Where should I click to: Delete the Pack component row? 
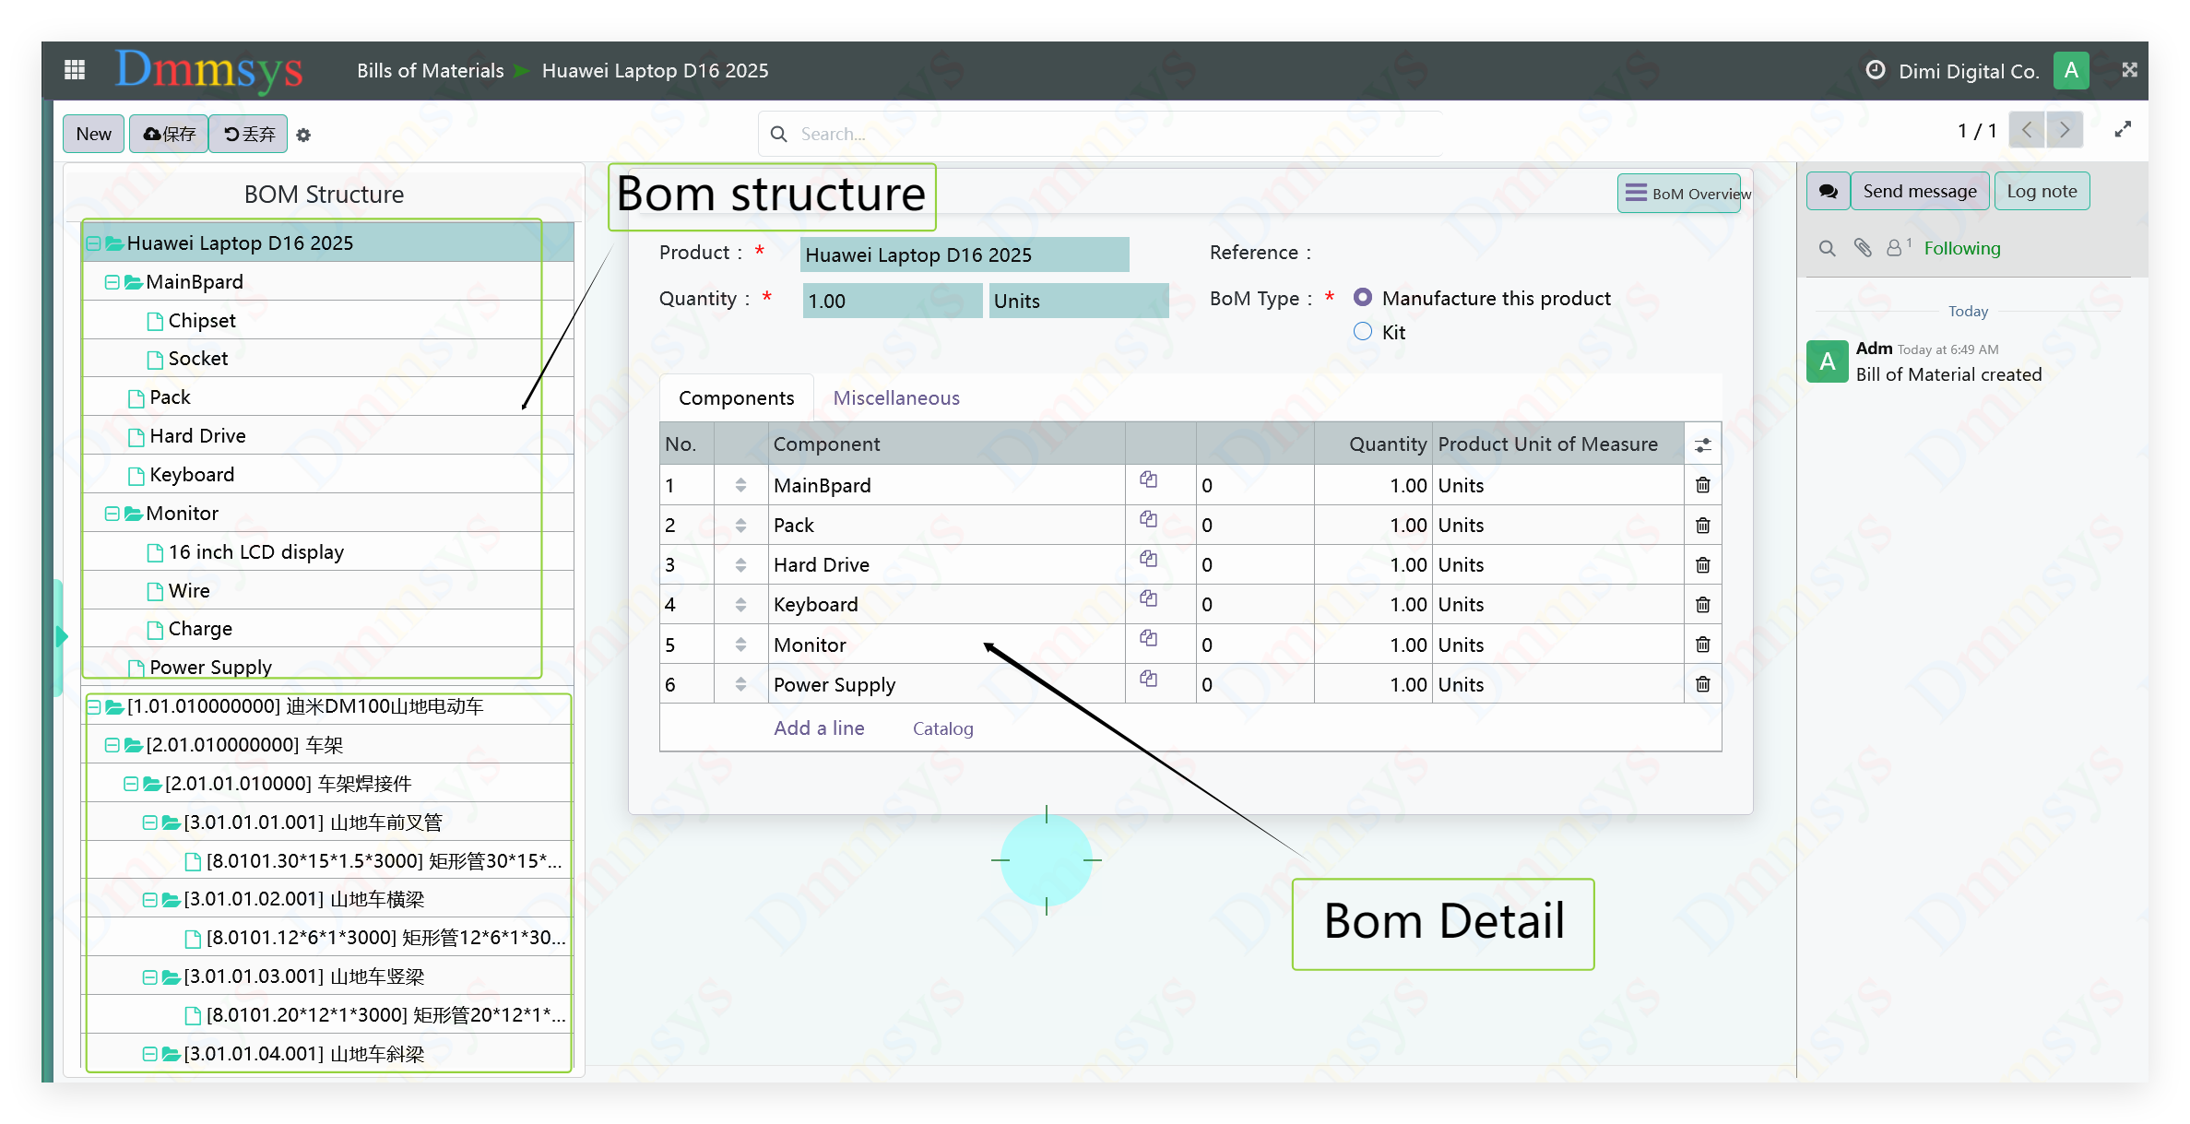1703,526
